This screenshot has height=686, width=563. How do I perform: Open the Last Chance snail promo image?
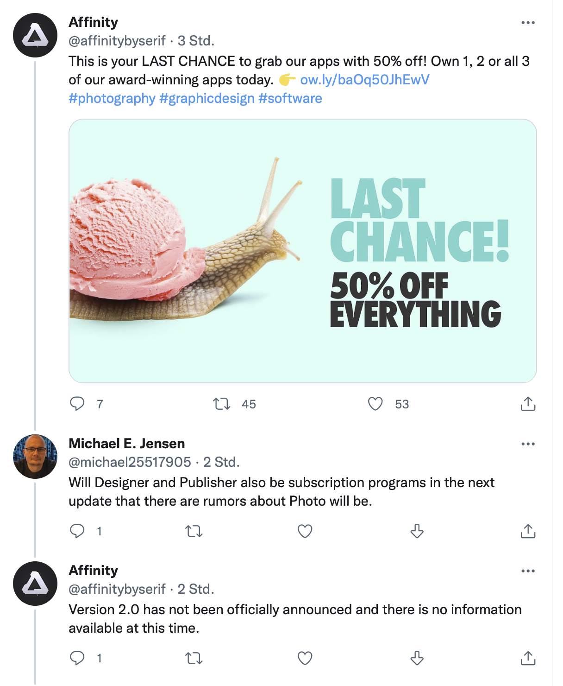point(302,251)
